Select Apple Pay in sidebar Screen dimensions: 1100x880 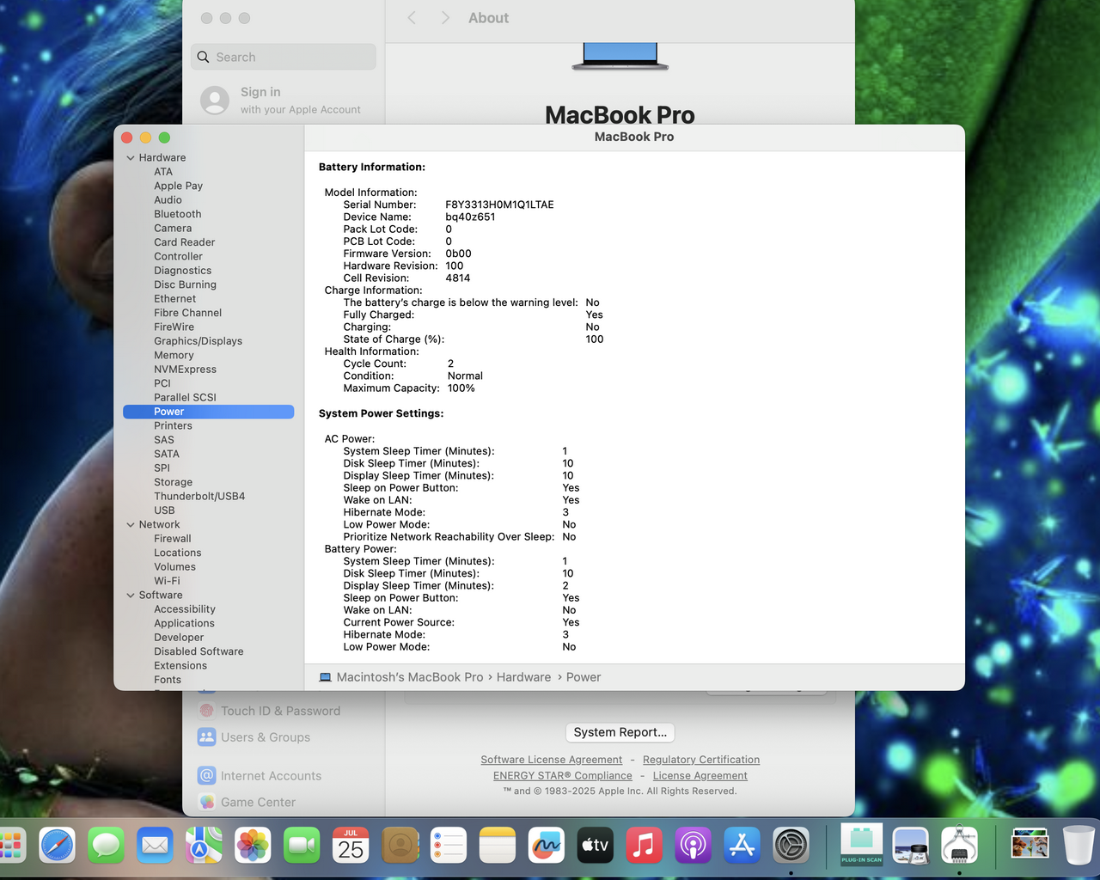click(x=179, y=186)
